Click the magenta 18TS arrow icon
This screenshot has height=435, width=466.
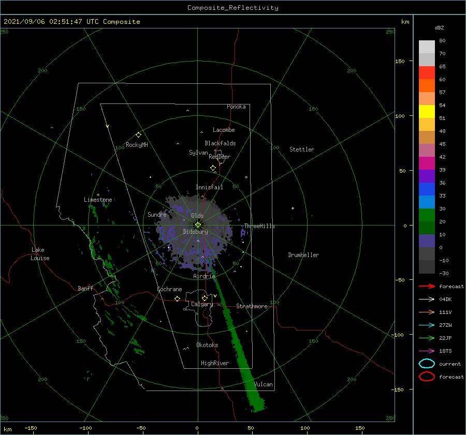(x=427, y=351)
